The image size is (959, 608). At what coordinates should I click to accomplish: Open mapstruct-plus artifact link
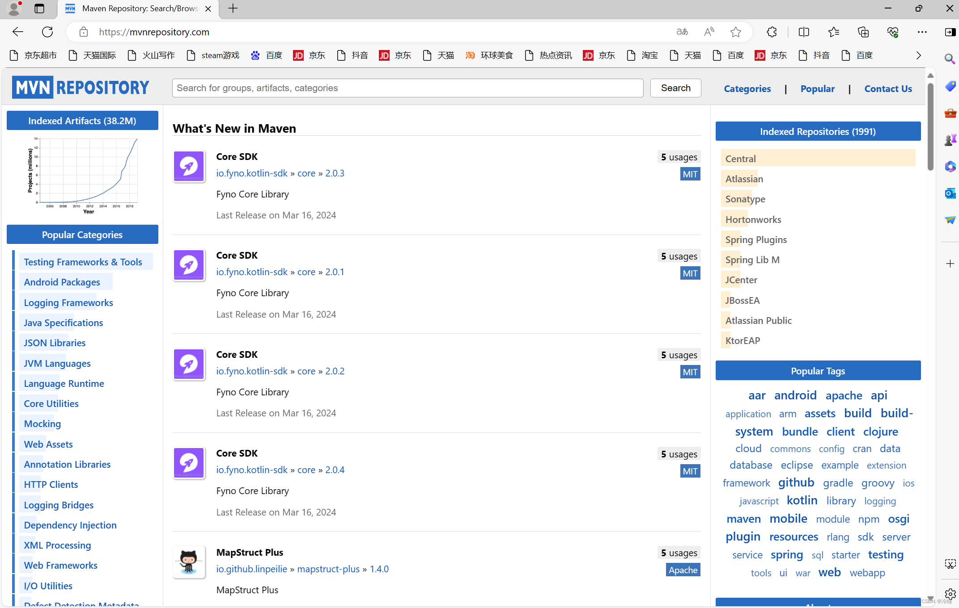pyautogui.click(x=328, y=569)
